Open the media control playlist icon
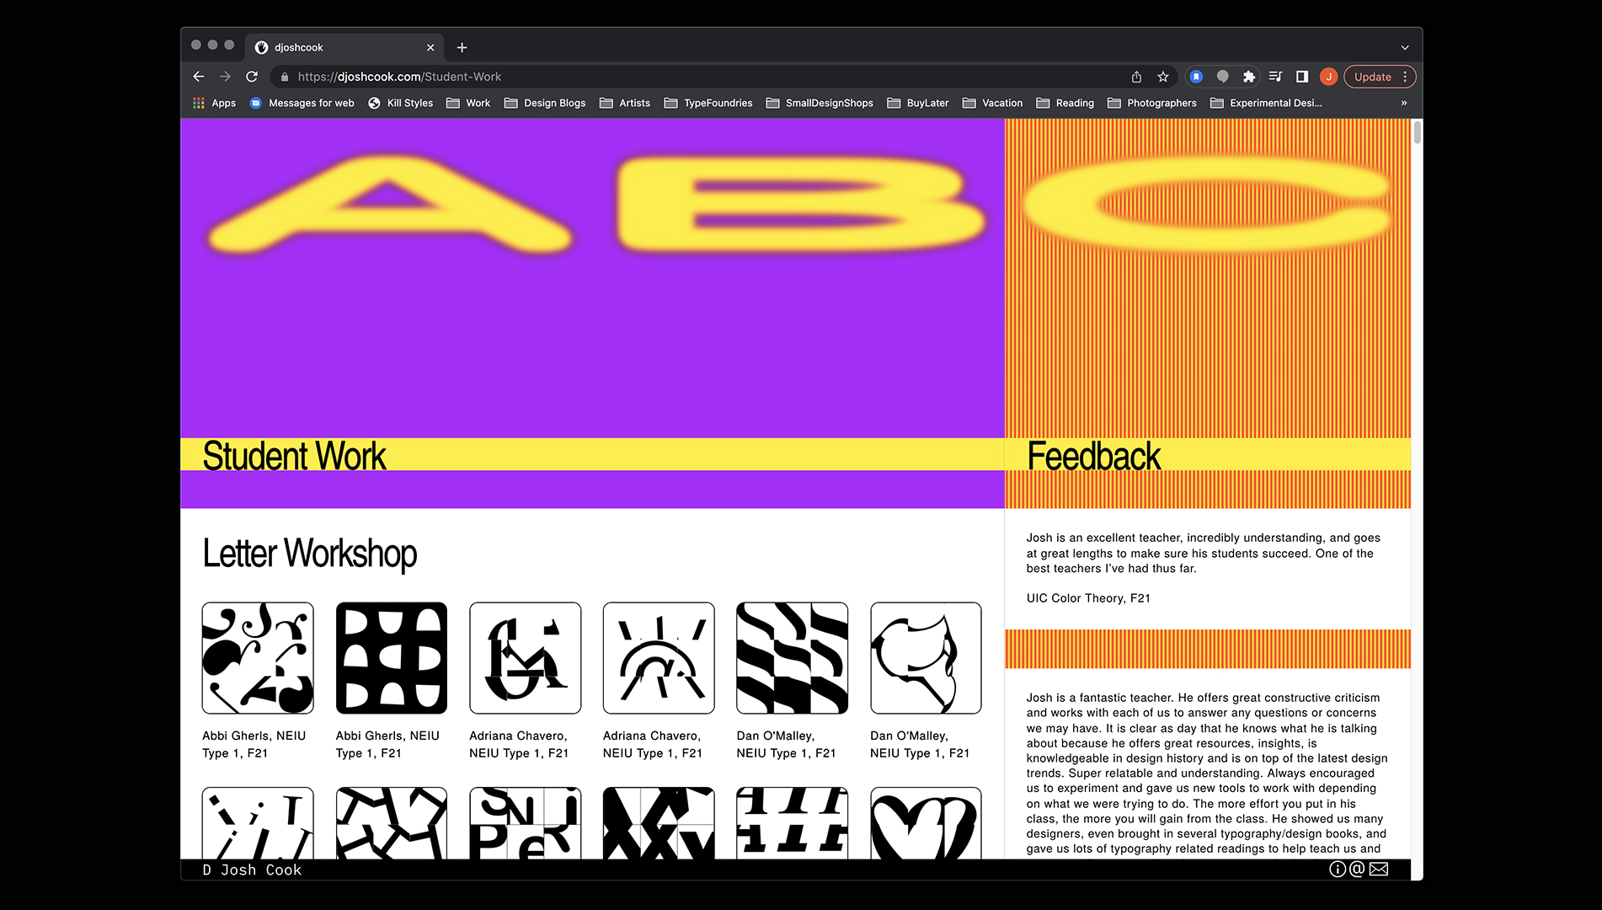Screen dimensions: 1602x910 point(1275,77)
